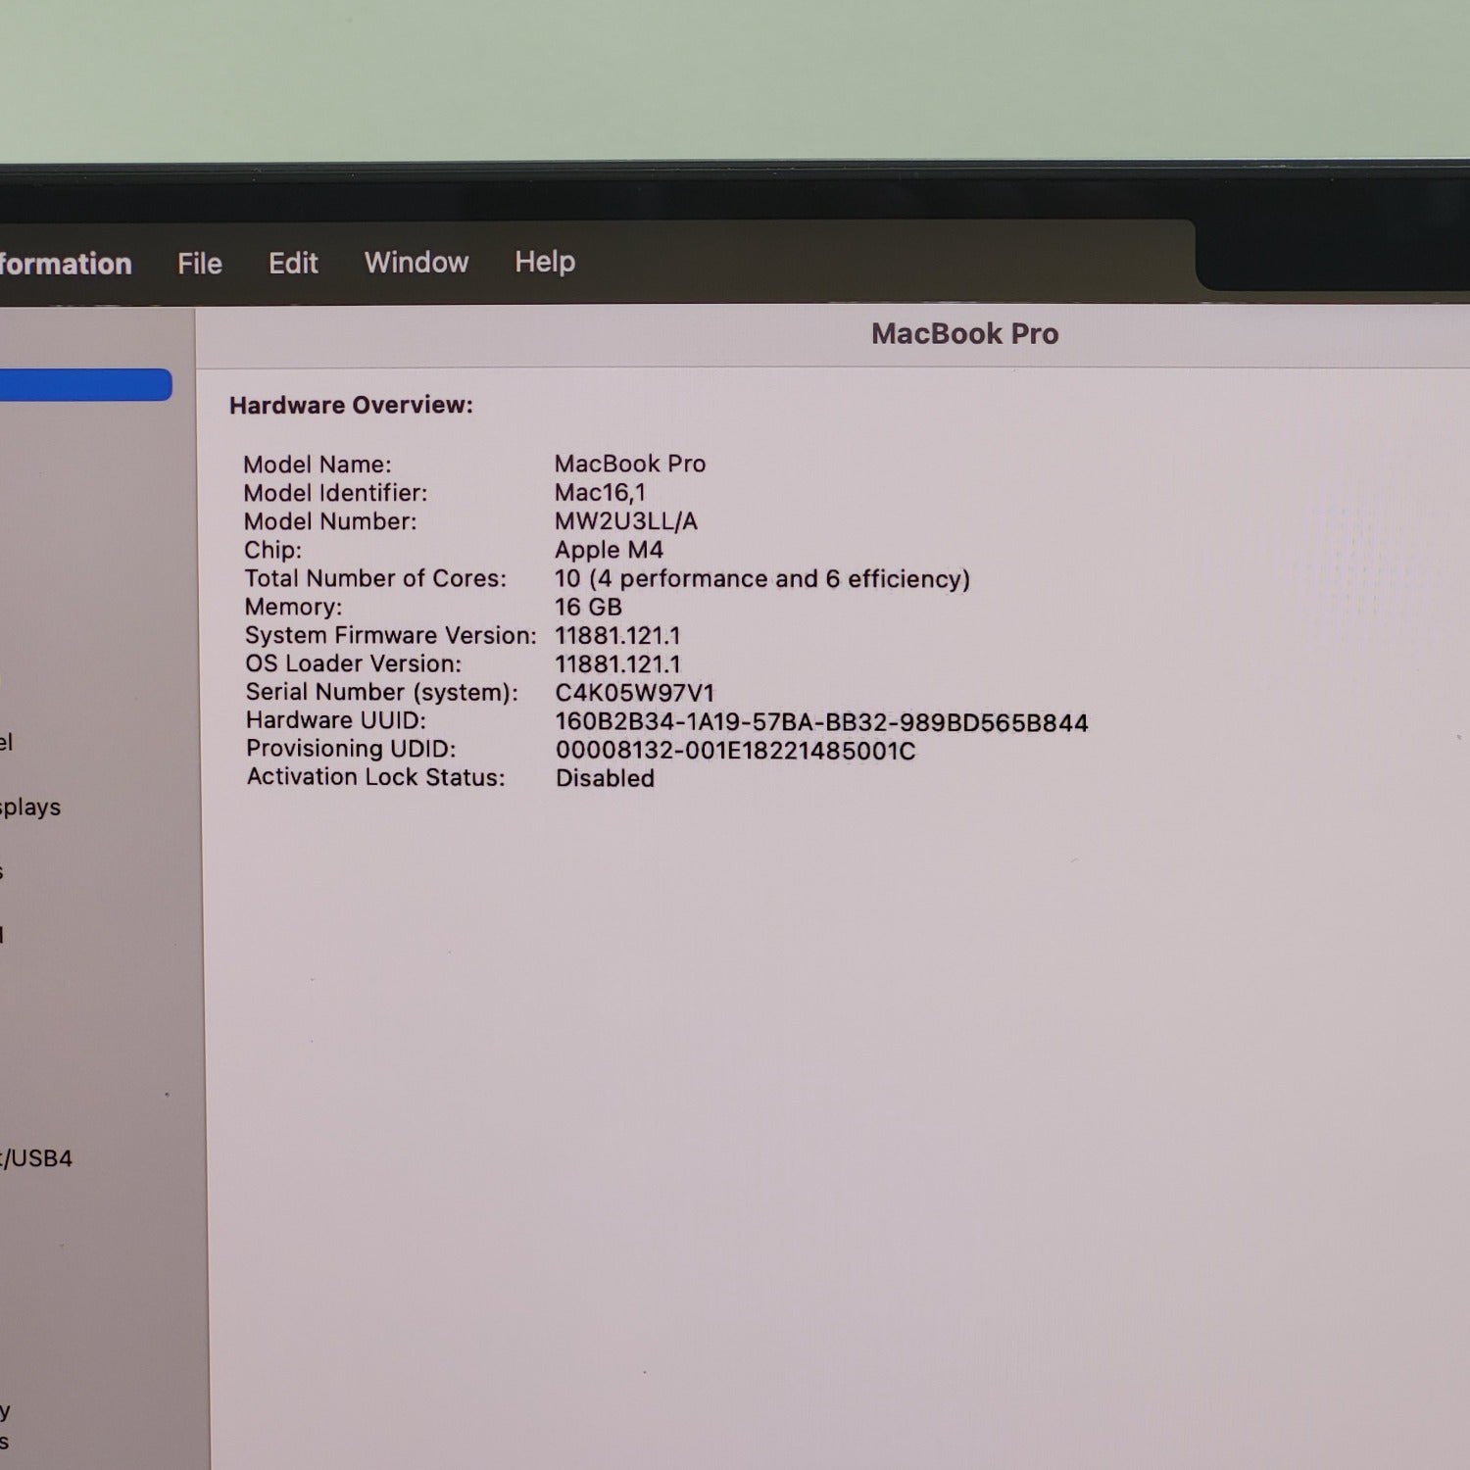This screenshot has width=1470, height=1470.
Task: Click the 16 GB memory value
Action: tap(588, 607)
